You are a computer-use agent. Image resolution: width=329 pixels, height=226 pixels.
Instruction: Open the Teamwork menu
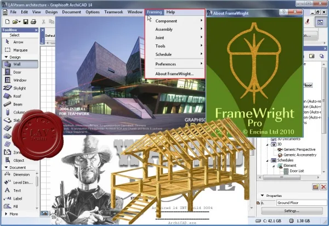point(114,12)
